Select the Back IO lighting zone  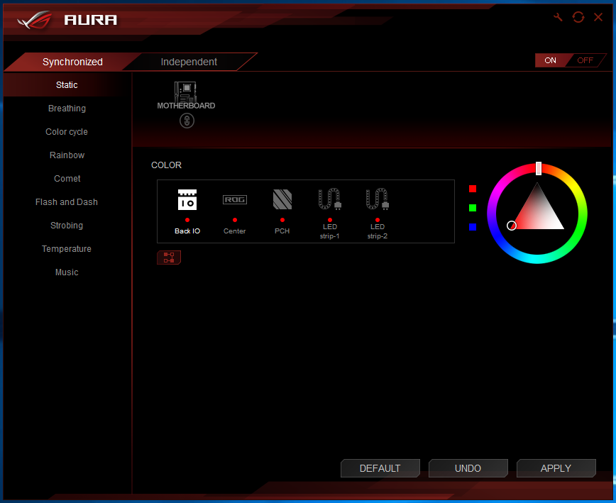(187, 211)
